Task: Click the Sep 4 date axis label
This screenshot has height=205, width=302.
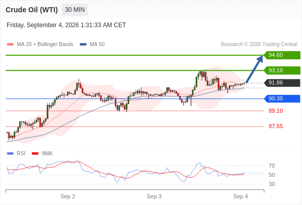Action: (x=241, y=196)
